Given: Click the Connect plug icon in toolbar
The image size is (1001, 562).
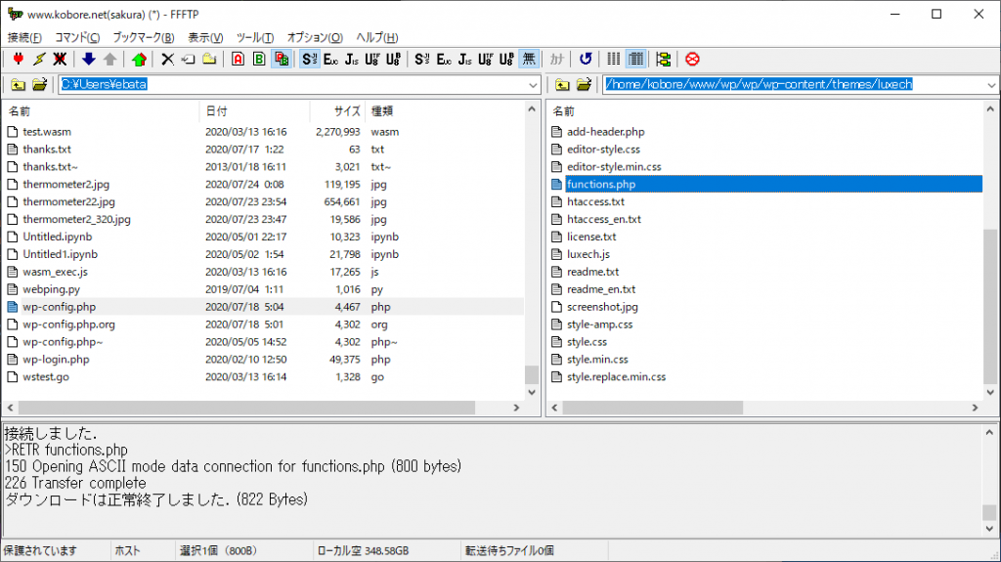Looking at the screenshot, I should 17,60.
